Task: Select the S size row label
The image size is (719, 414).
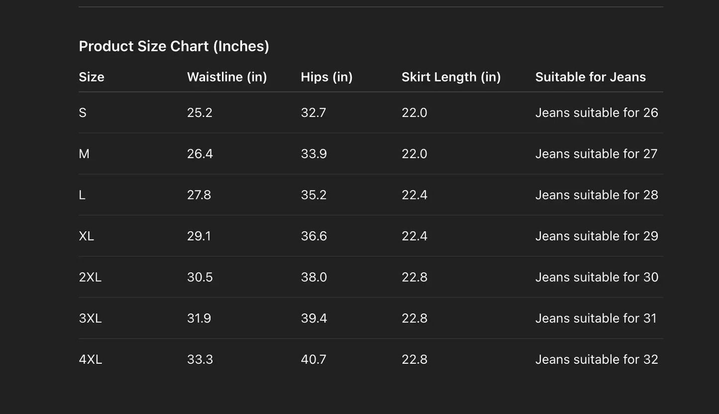Action: (83, 113)
